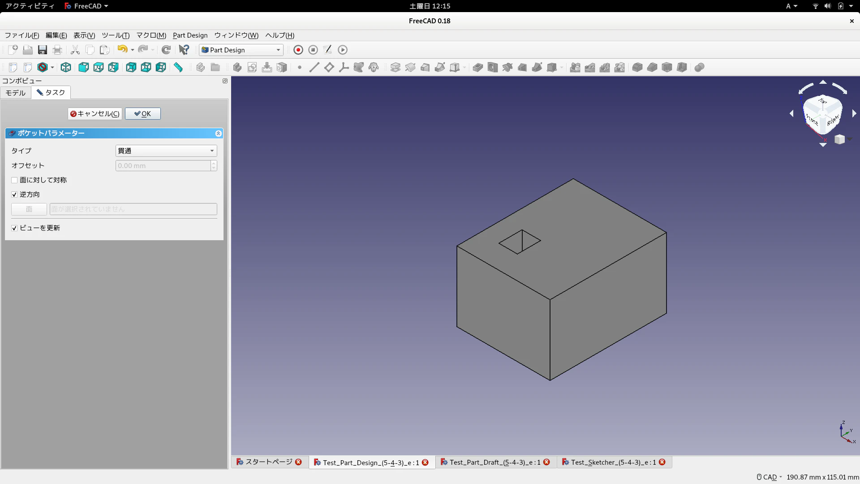Click the boolean operation icon
This screenshot has width=860, height=484.
click(x=700, y=67)
